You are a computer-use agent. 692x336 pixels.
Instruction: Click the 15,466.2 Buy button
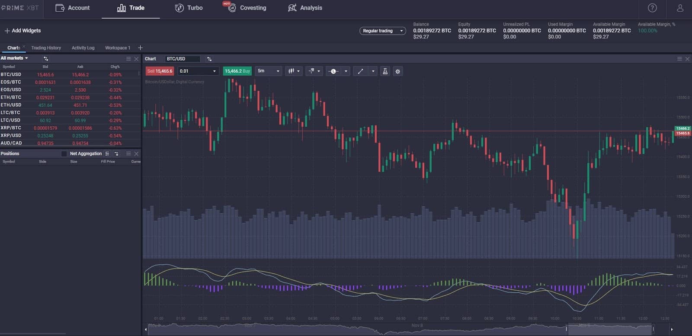(x=237, y=71)
